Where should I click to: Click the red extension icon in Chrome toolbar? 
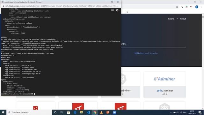[191, 7]
